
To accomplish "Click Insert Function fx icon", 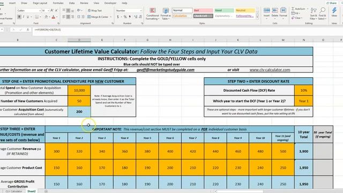I will 28,29.
